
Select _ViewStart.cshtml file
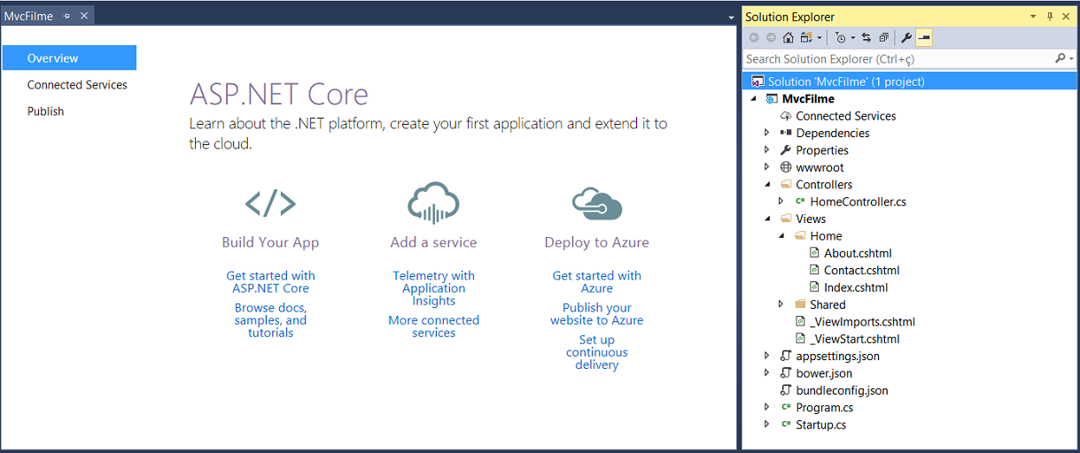(x=854, y=339)
